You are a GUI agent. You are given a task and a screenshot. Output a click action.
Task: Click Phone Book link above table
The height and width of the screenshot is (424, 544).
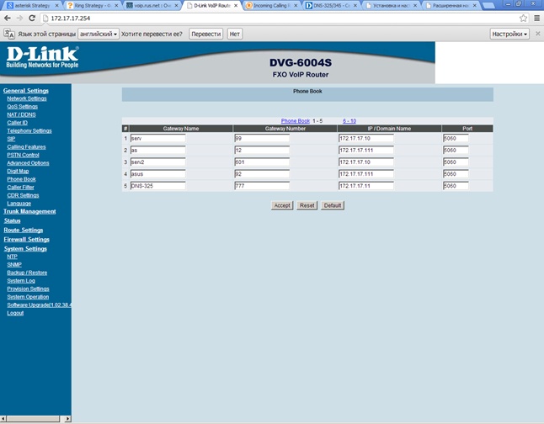click(296, 121)
